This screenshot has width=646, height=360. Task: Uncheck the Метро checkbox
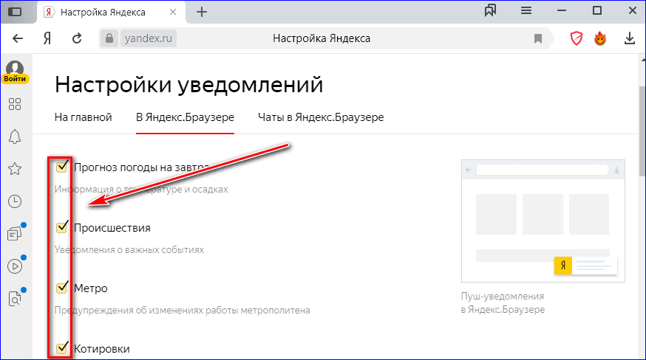tap(62, 287)
